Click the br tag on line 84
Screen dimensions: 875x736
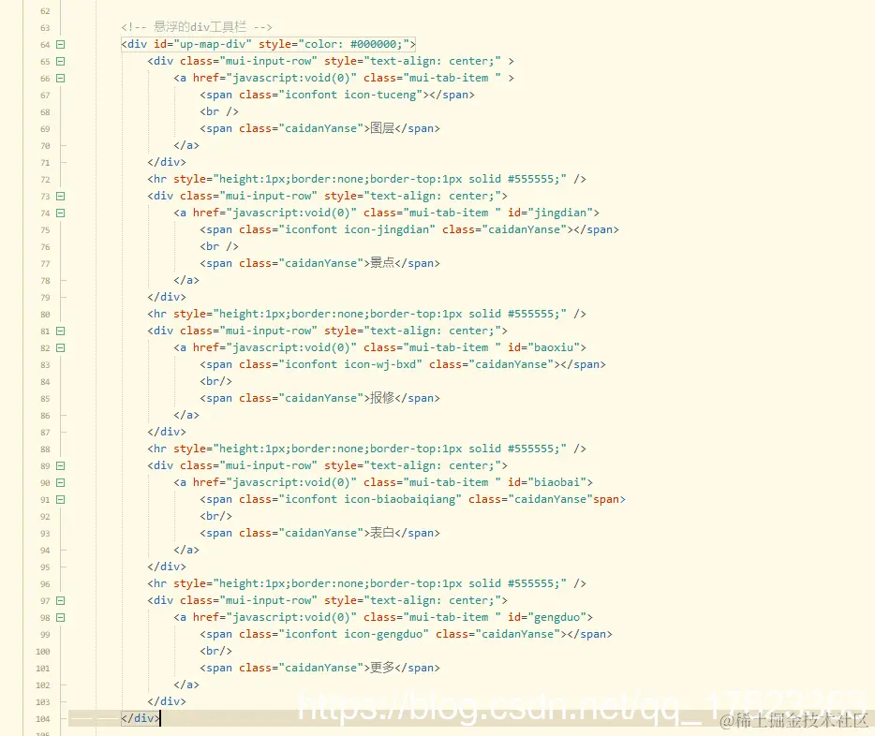click(216, 381)
